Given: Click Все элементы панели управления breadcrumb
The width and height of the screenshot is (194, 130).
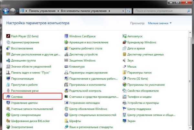Looking at the screenshot, I should 84,11.
